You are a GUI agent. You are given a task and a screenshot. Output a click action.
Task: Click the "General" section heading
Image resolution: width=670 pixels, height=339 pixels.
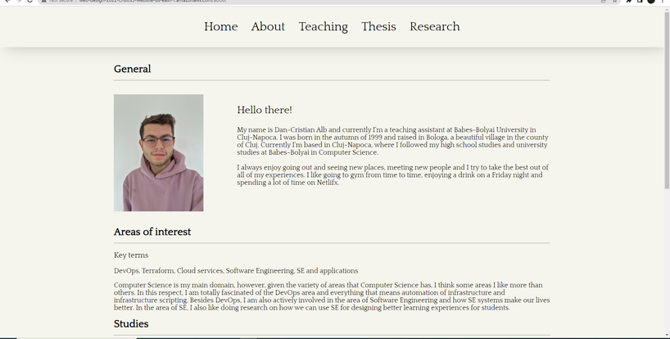132,69
